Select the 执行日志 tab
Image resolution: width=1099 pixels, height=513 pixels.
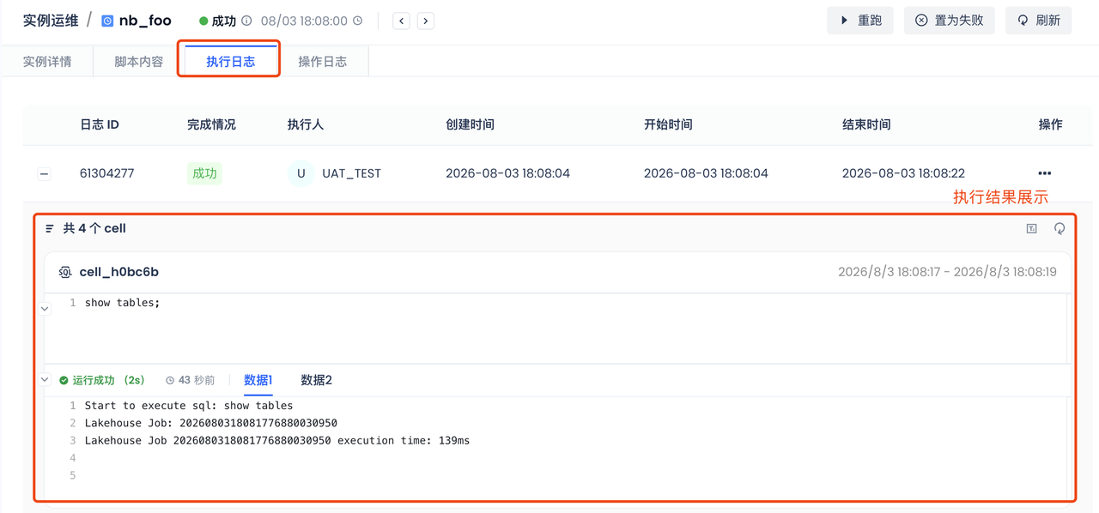(230, 62)
